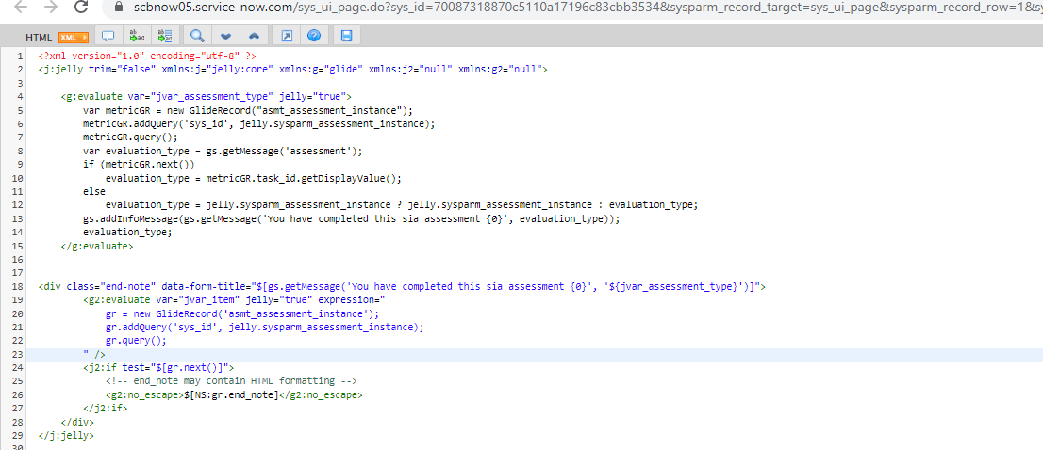1043x450 pixels.
Task: Click line number 29 in gutter
Action: point(18,436)
